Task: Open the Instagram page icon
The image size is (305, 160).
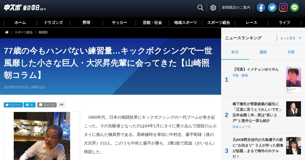Action: pyautogui.click(x=283, y=7)
